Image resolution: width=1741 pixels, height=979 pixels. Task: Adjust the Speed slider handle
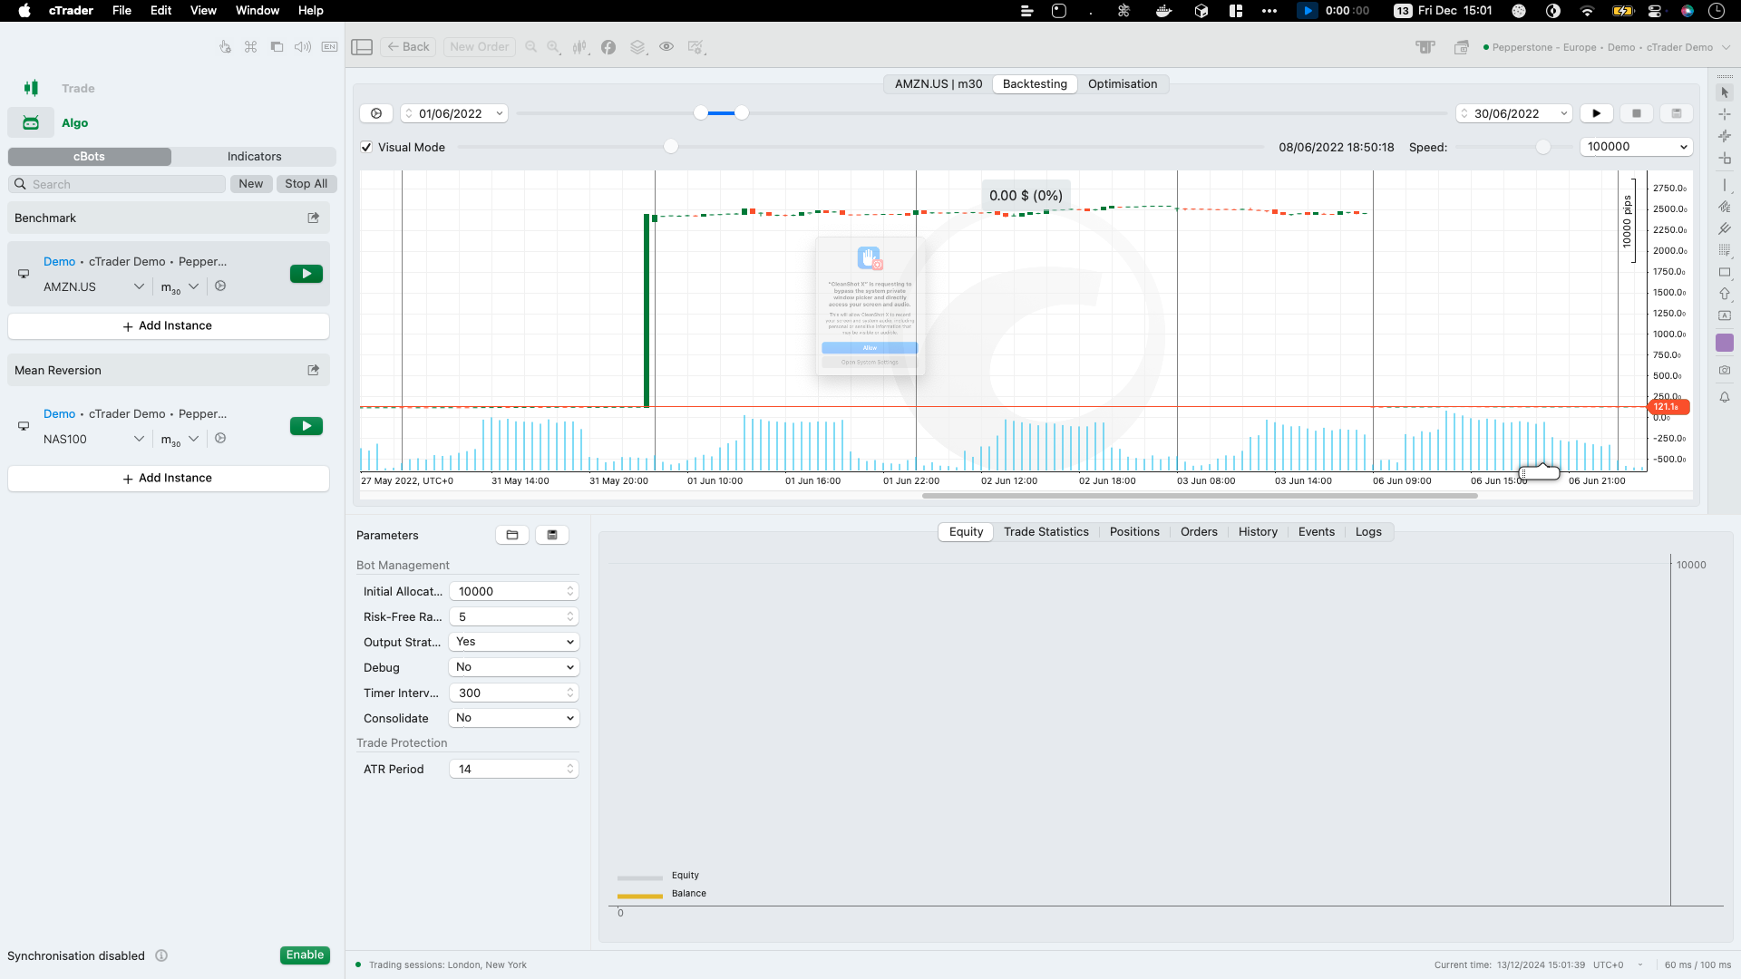pos(1543,147)
